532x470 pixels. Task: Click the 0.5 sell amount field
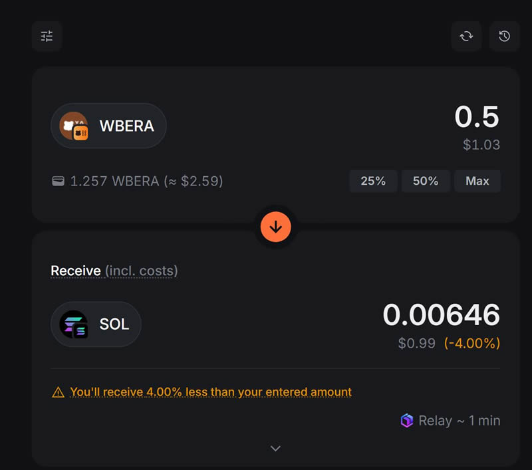tap(476, 118)
